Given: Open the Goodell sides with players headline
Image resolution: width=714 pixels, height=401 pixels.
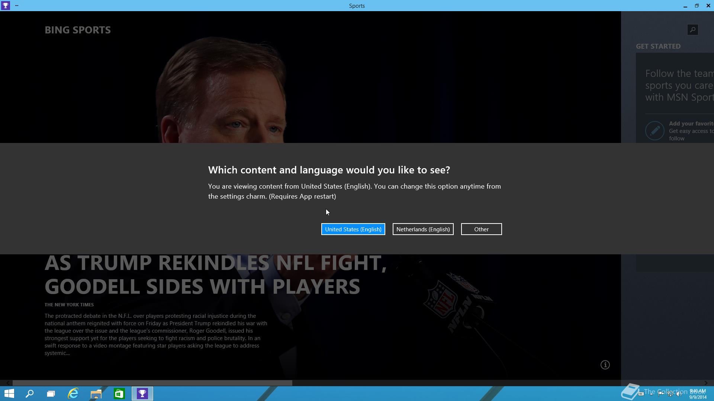Looking at the screenshot, I should (x=216, y=274).
